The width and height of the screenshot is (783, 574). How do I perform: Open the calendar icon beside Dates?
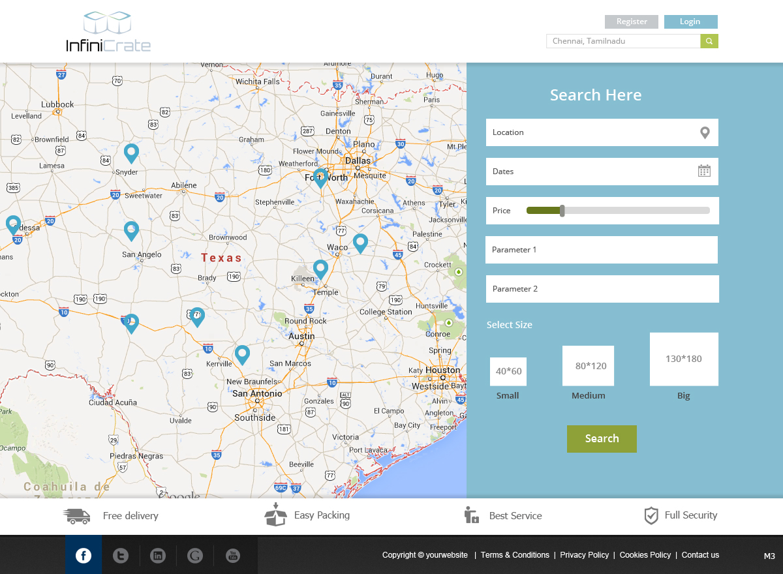[704, 171]
